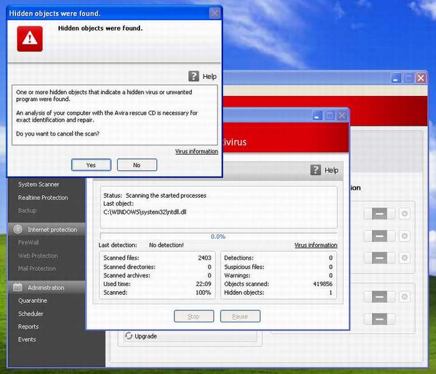Click the red warning triangle icon
Screen dimensions: 436x374
pos(30,39)
